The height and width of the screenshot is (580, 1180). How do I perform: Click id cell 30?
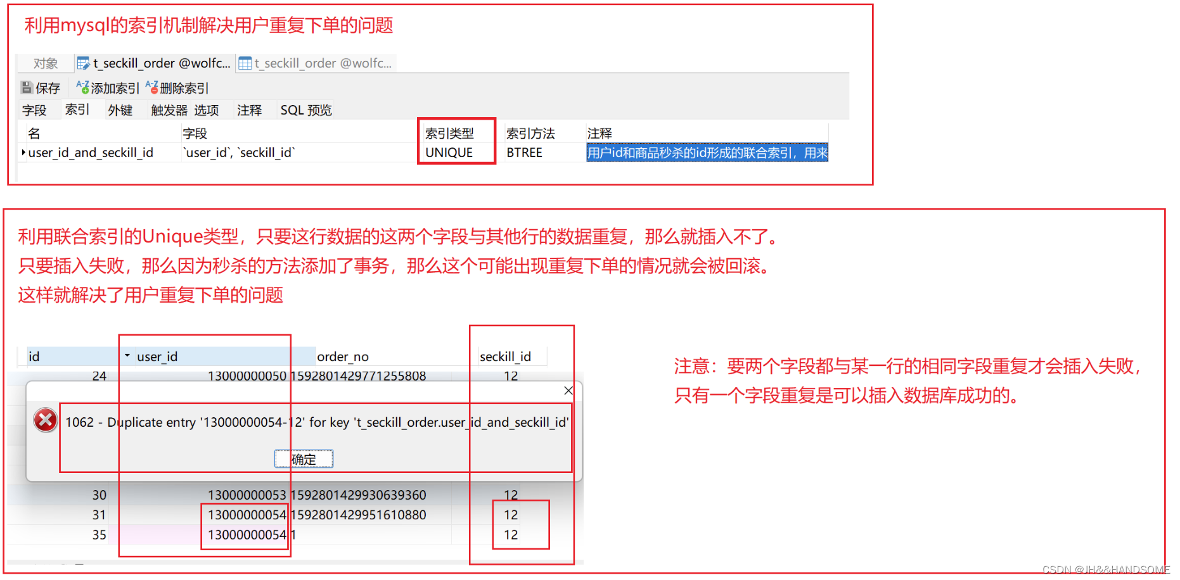tap(99, 495)
